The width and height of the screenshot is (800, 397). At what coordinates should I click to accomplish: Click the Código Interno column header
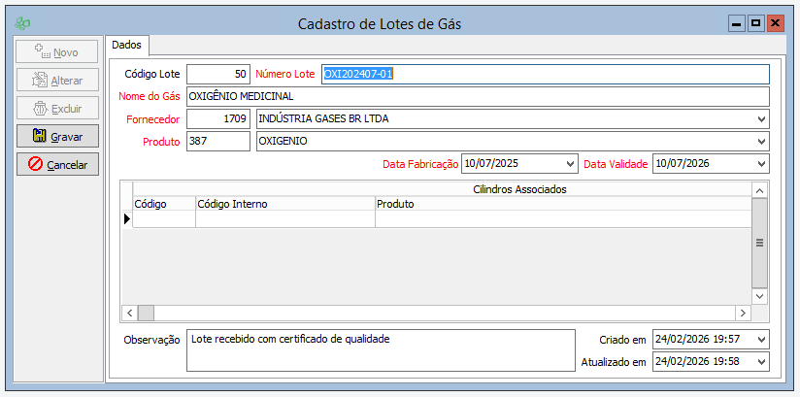coord(284,204)
